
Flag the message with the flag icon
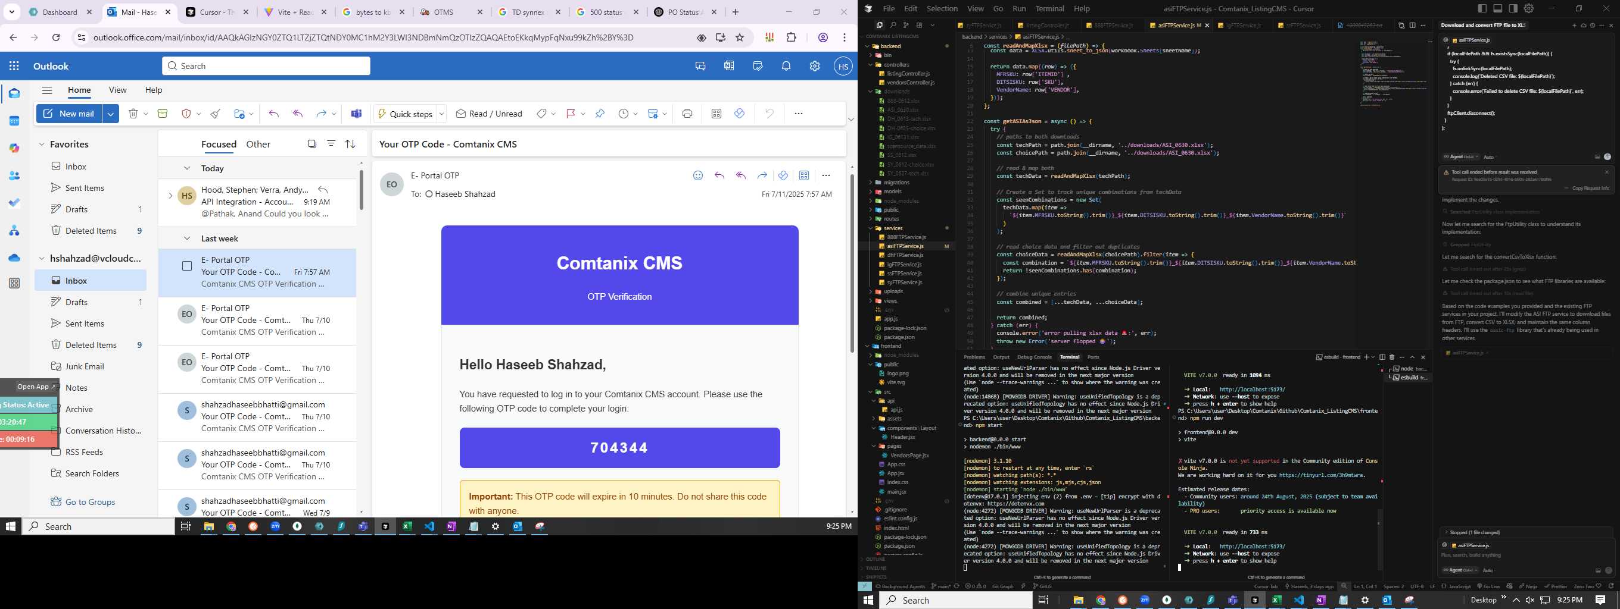pyautogui.click(x=571, y=114)
